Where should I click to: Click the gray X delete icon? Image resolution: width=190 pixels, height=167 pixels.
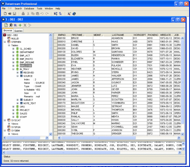(25, 25)
